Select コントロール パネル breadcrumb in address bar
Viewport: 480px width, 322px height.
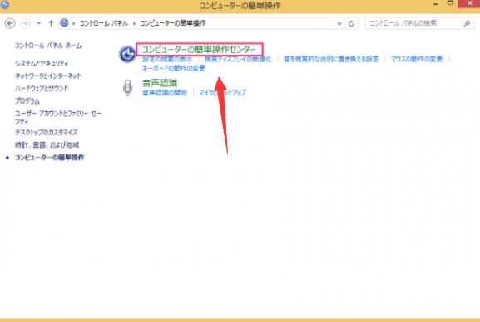tap(104, 23)
